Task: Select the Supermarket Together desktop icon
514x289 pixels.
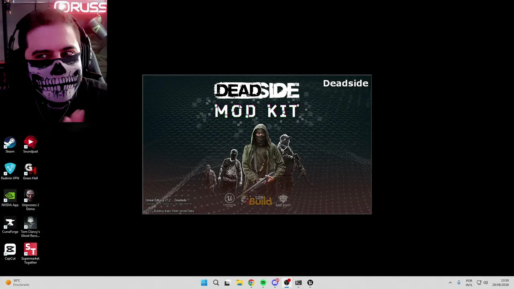Action: point(31,254)
